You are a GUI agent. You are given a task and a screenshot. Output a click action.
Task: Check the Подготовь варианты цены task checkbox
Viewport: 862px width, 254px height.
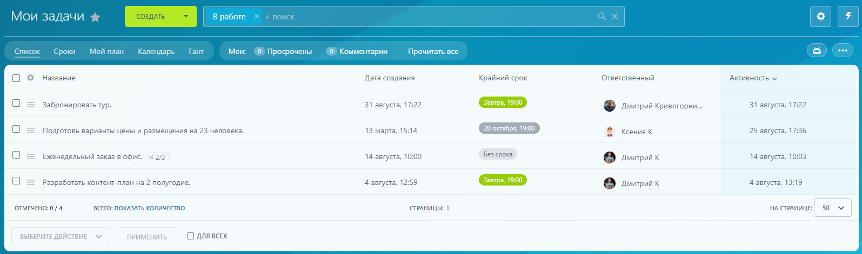pos(16,129)
